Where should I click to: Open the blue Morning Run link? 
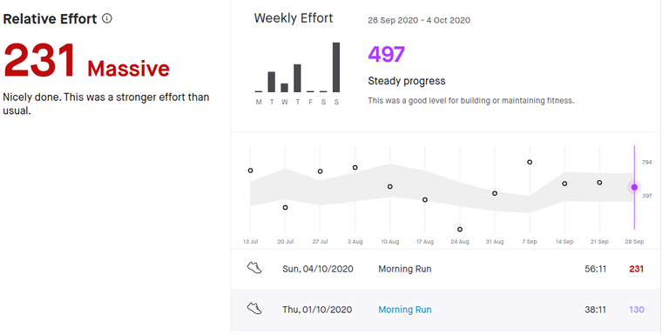(x=405, y=310)
